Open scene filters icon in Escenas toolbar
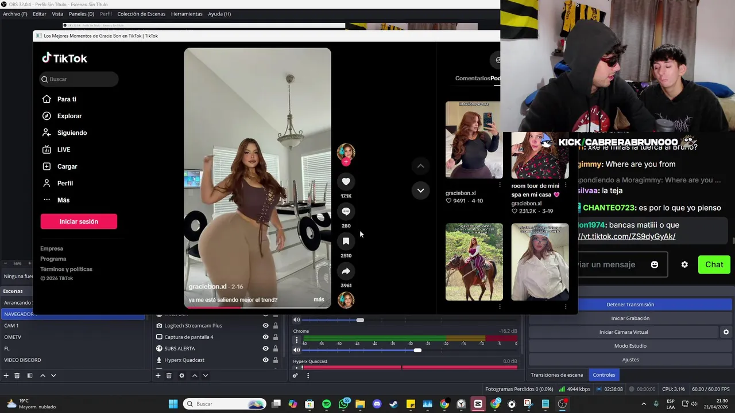Screen dimensions: 735x413 (30, 375)
